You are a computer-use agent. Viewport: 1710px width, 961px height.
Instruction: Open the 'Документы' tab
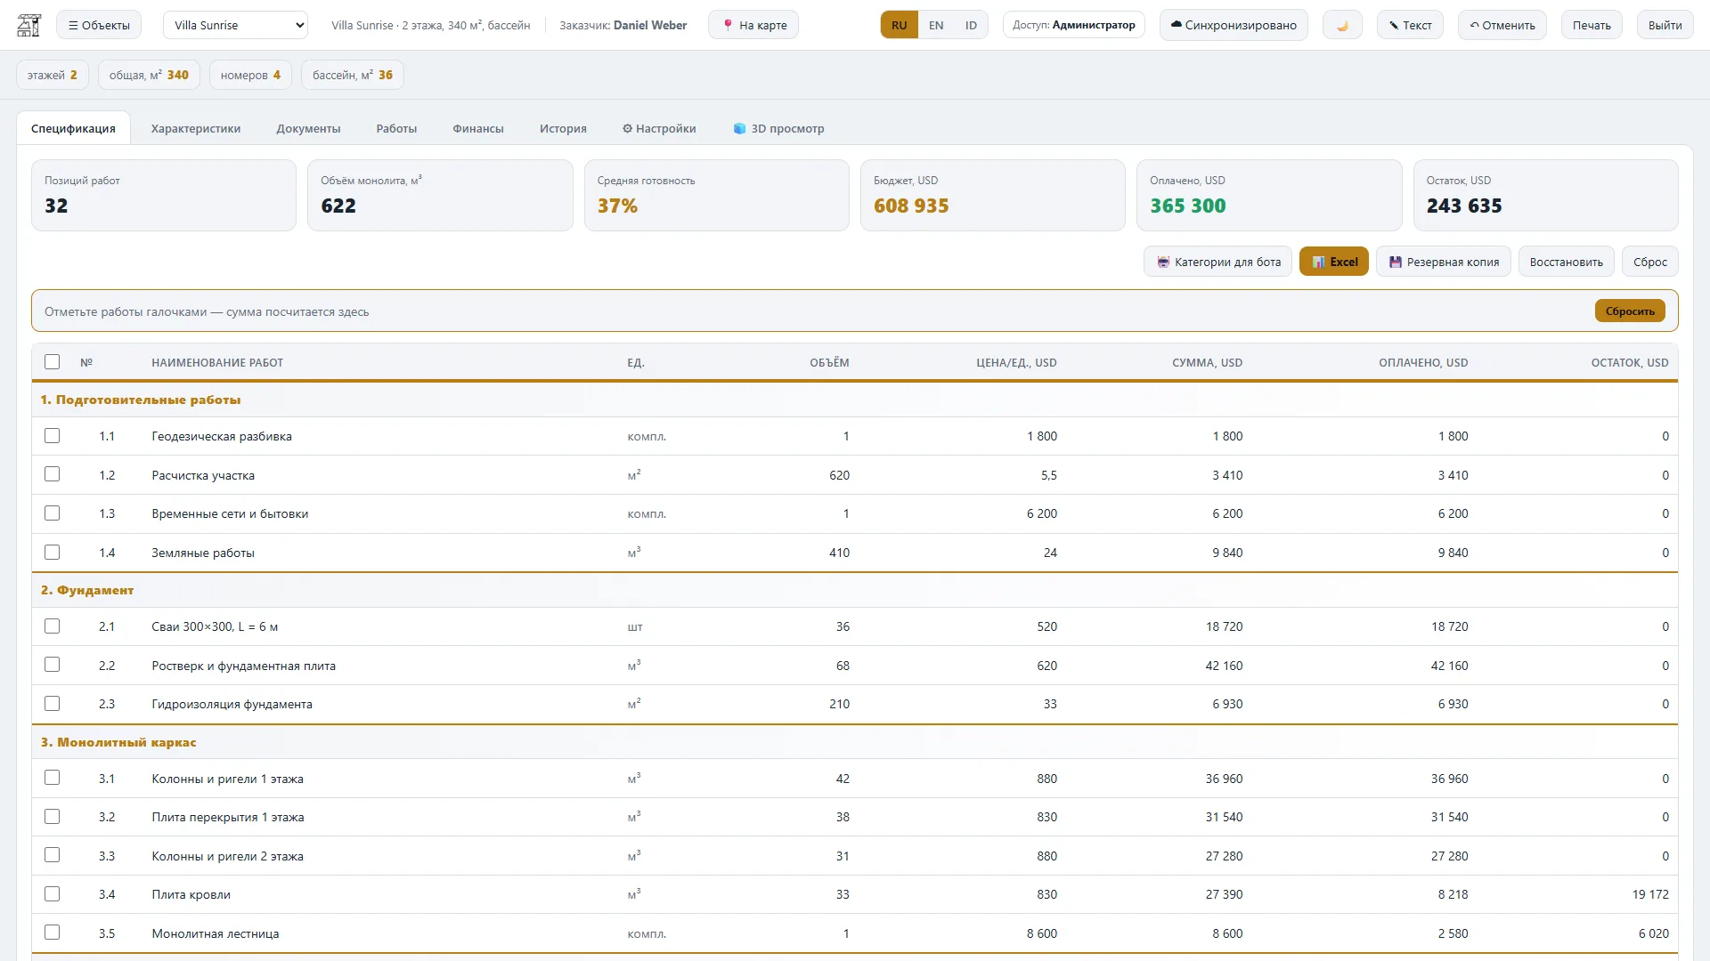click(308, 128)
